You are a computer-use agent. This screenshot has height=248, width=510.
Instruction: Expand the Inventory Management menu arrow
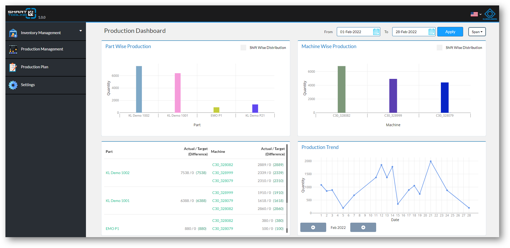coord(81,31)
